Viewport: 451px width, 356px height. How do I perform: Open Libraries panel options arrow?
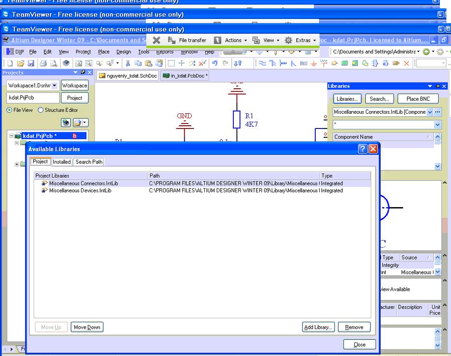pyautogui.click(x=430, y=86)
